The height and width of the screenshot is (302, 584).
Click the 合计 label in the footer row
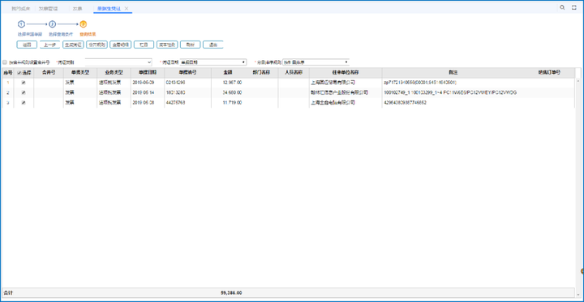(x=8, y=293)
